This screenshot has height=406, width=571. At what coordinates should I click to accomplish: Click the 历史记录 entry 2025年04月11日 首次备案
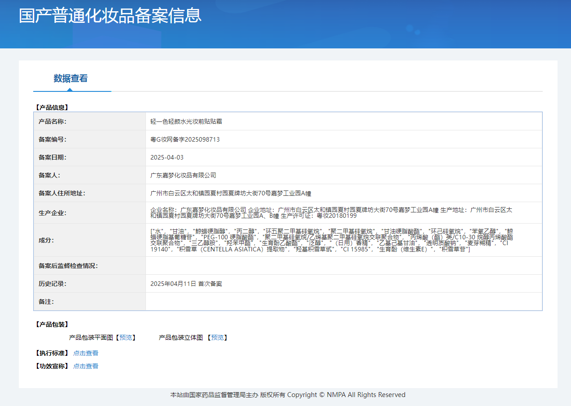(186, 284)
